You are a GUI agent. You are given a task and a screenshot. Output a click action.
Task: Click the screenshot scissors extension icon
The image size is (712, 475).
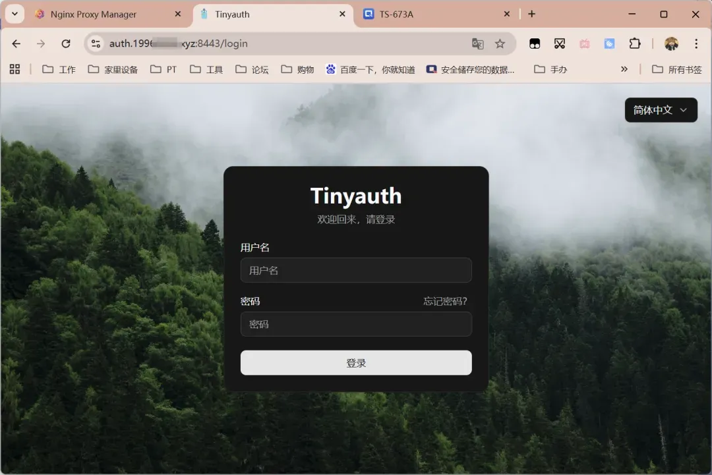point(560,43)
